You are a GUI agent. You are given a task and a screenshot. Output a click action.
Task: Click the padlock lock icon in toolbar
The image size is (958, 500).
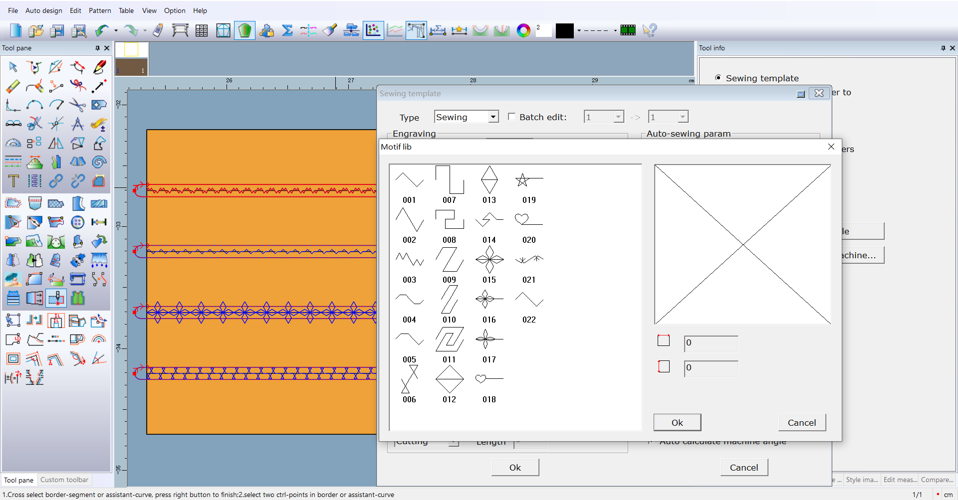[x=266, y=30]
